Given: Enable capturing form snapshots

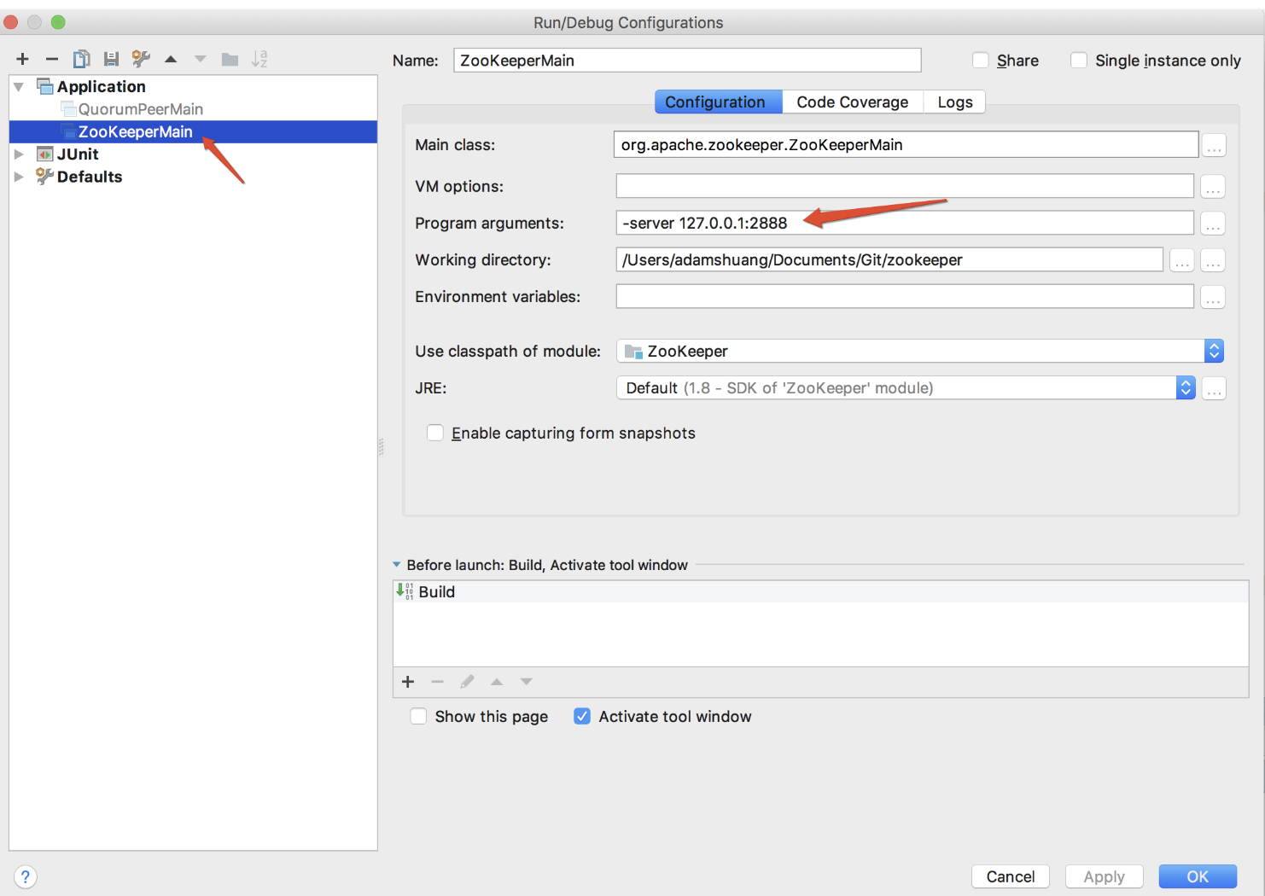Looking at the screenshot, I should (x=435, y=433).
